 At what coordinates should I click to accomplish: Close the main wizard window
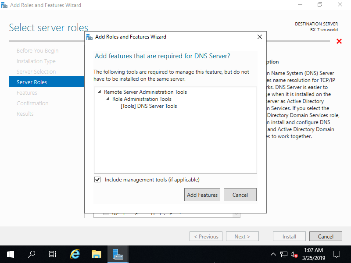point(340,5)
